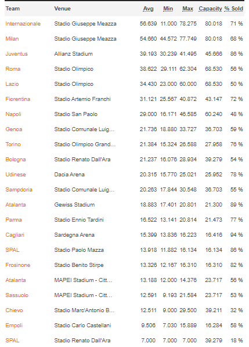Image resolution: width=249 pixels, height=347 pixels.
Task: Sort by the % Sold column
Action: tap(233, 9)
